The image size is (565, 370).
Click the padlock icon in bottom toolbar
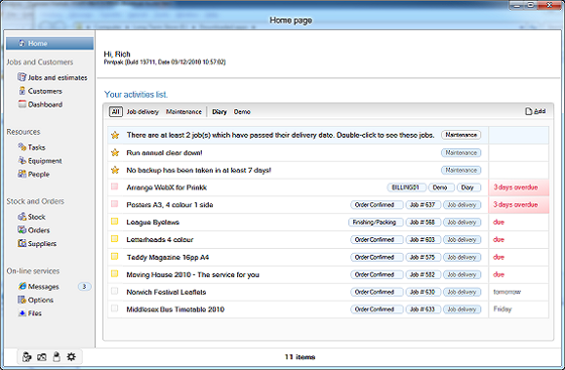[57, 357]
